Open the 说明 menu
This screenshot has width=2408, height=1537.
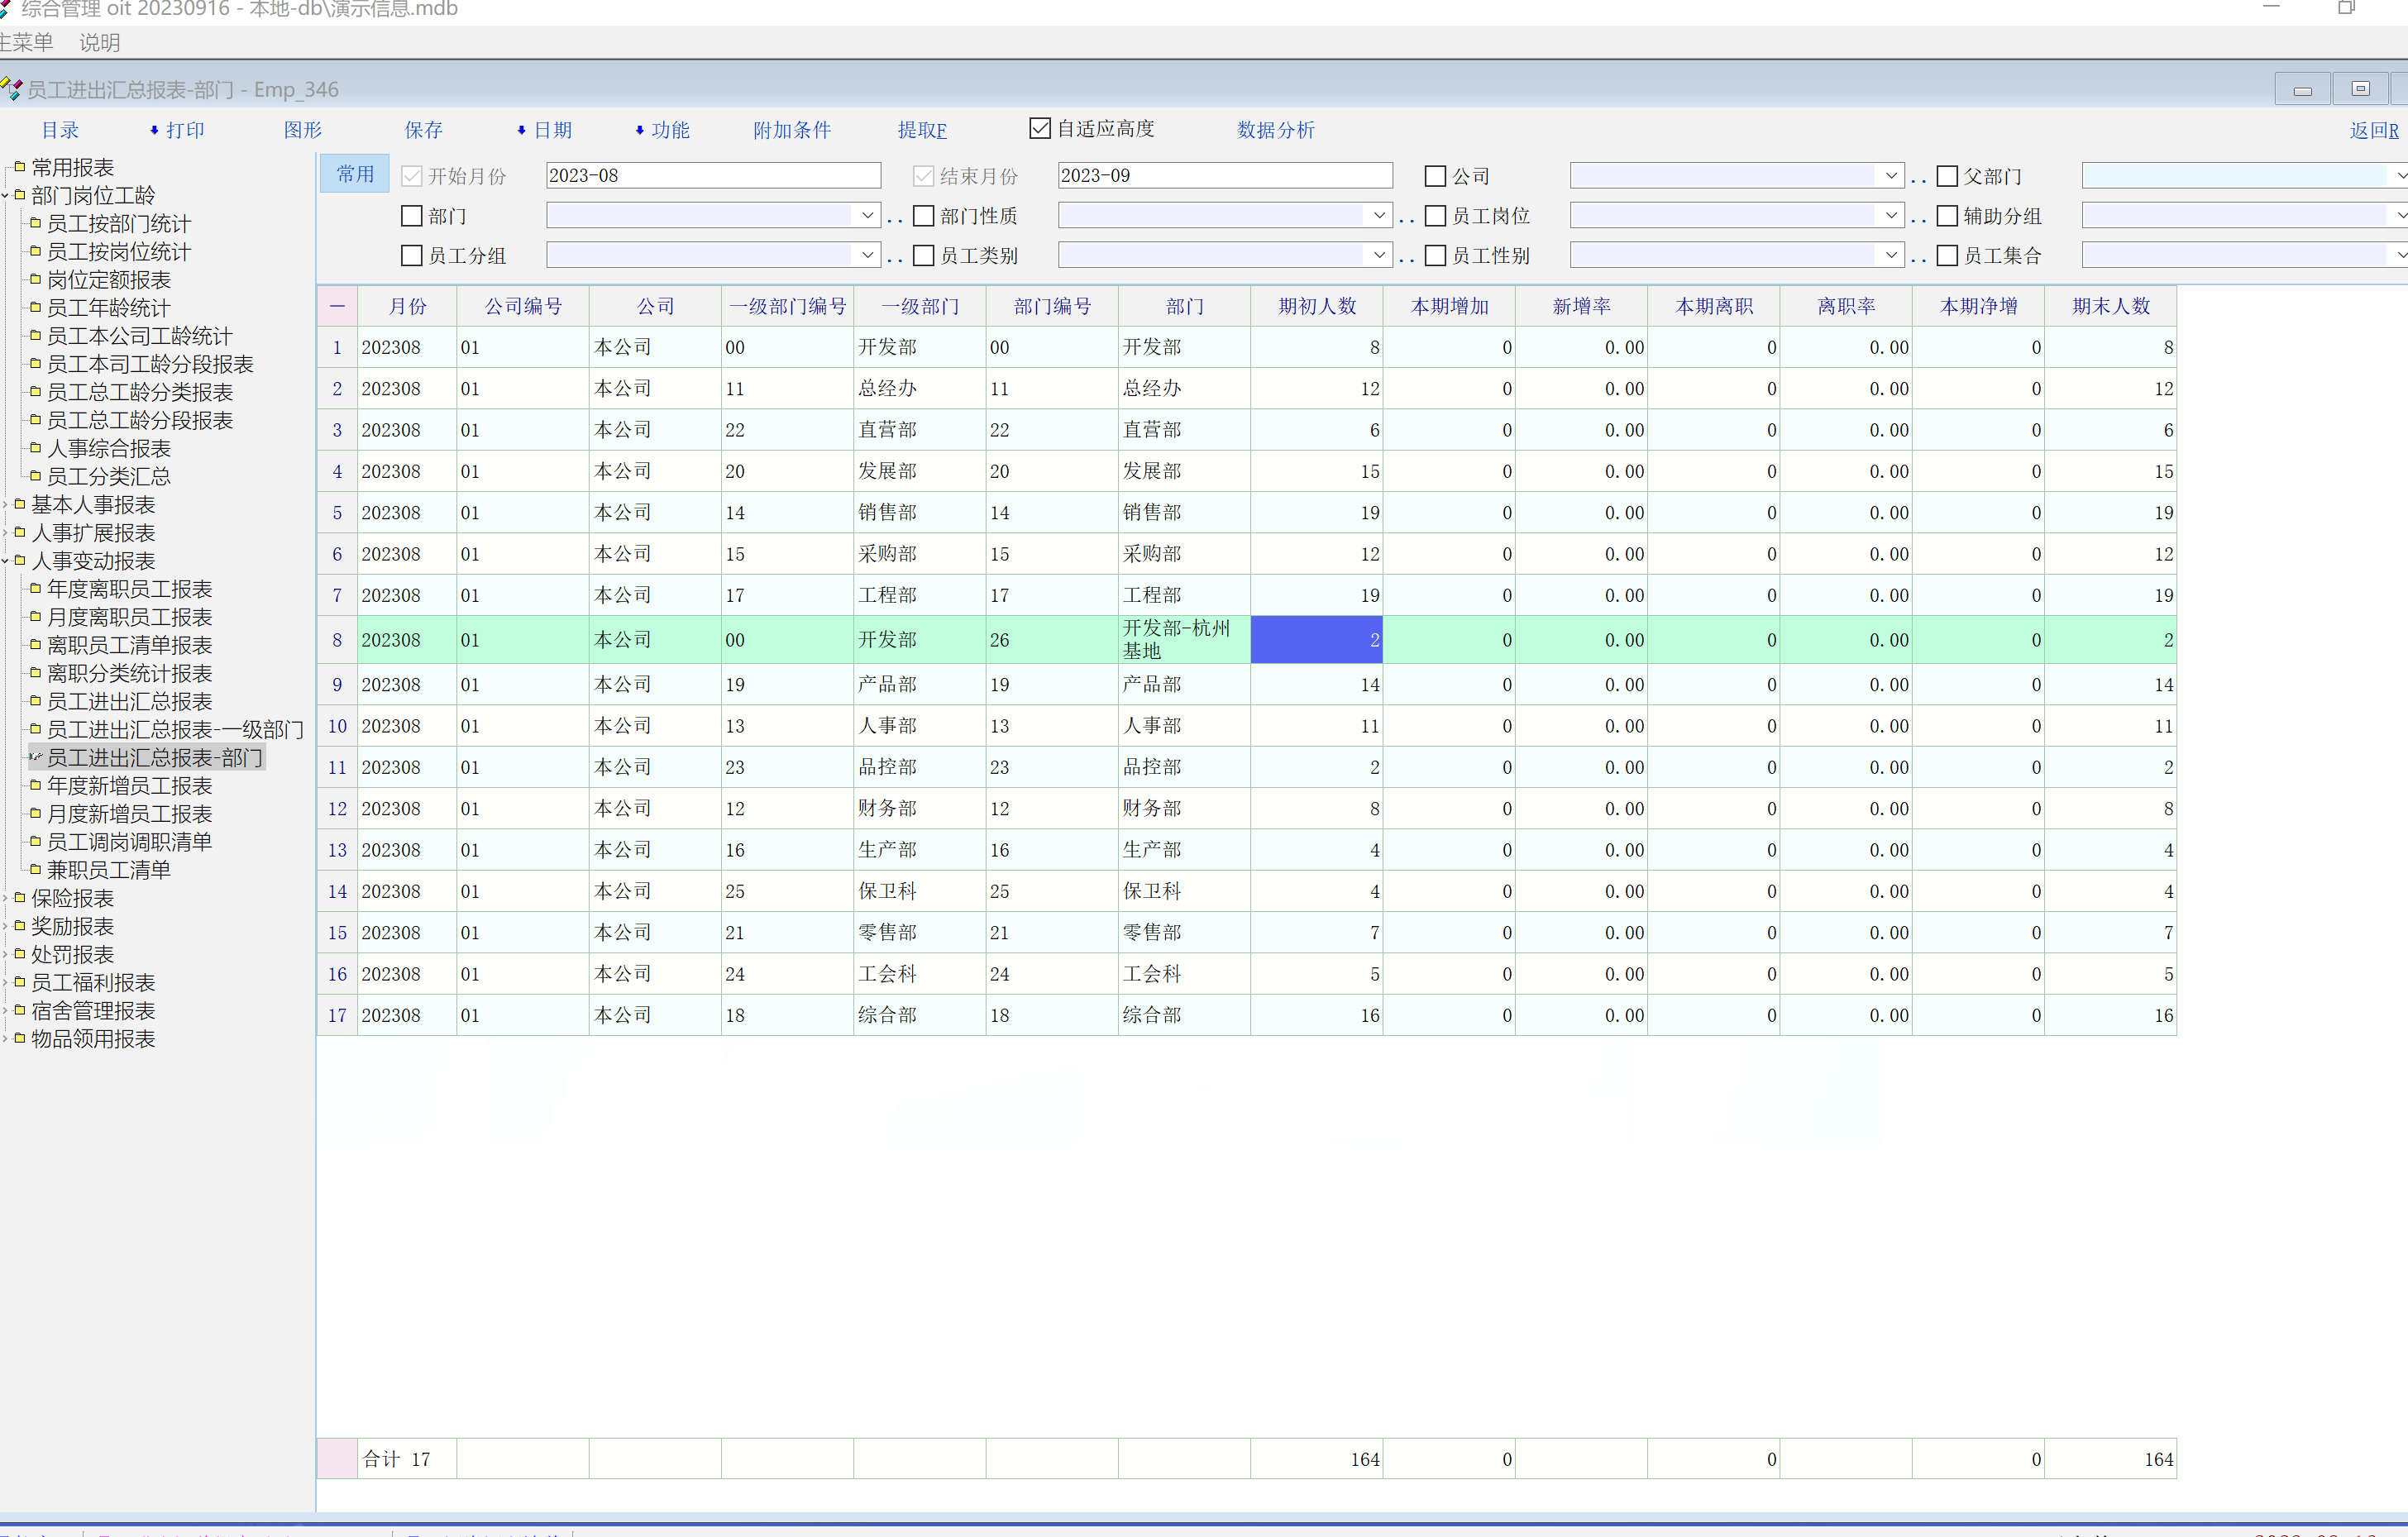tap(99, 43)
